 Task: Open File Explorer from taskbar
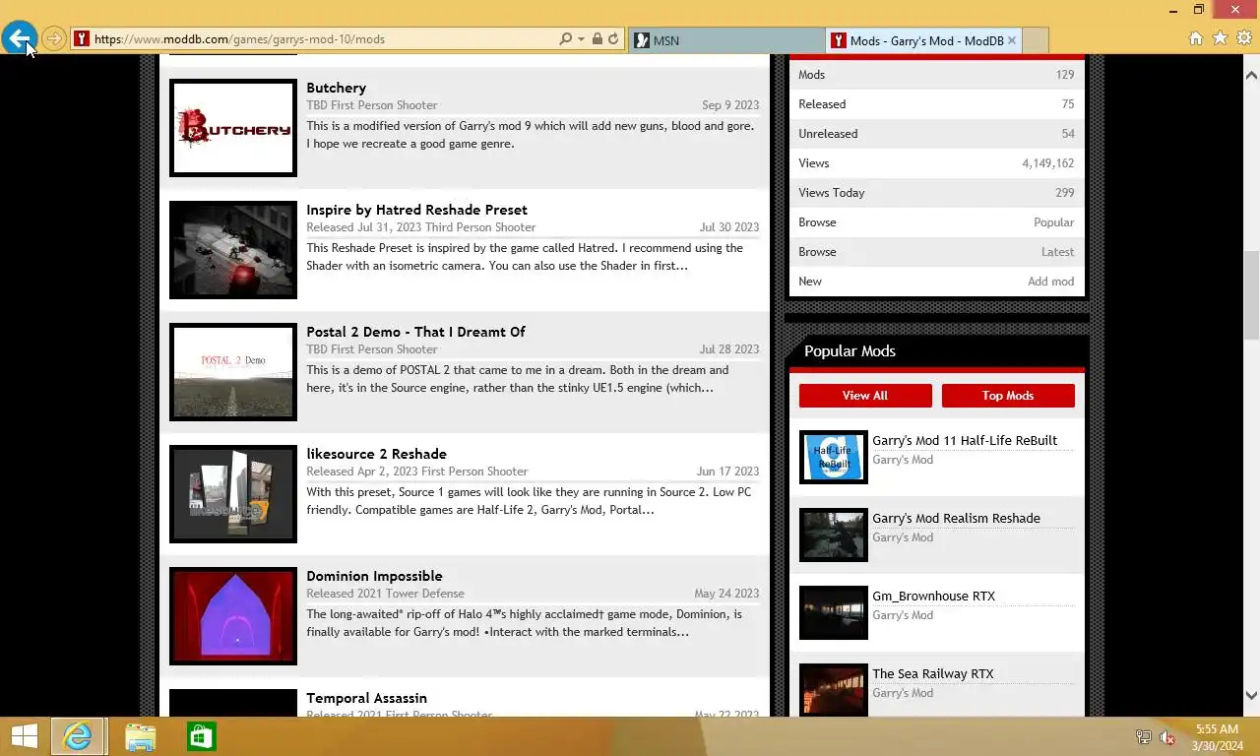[x=140, y=736]
